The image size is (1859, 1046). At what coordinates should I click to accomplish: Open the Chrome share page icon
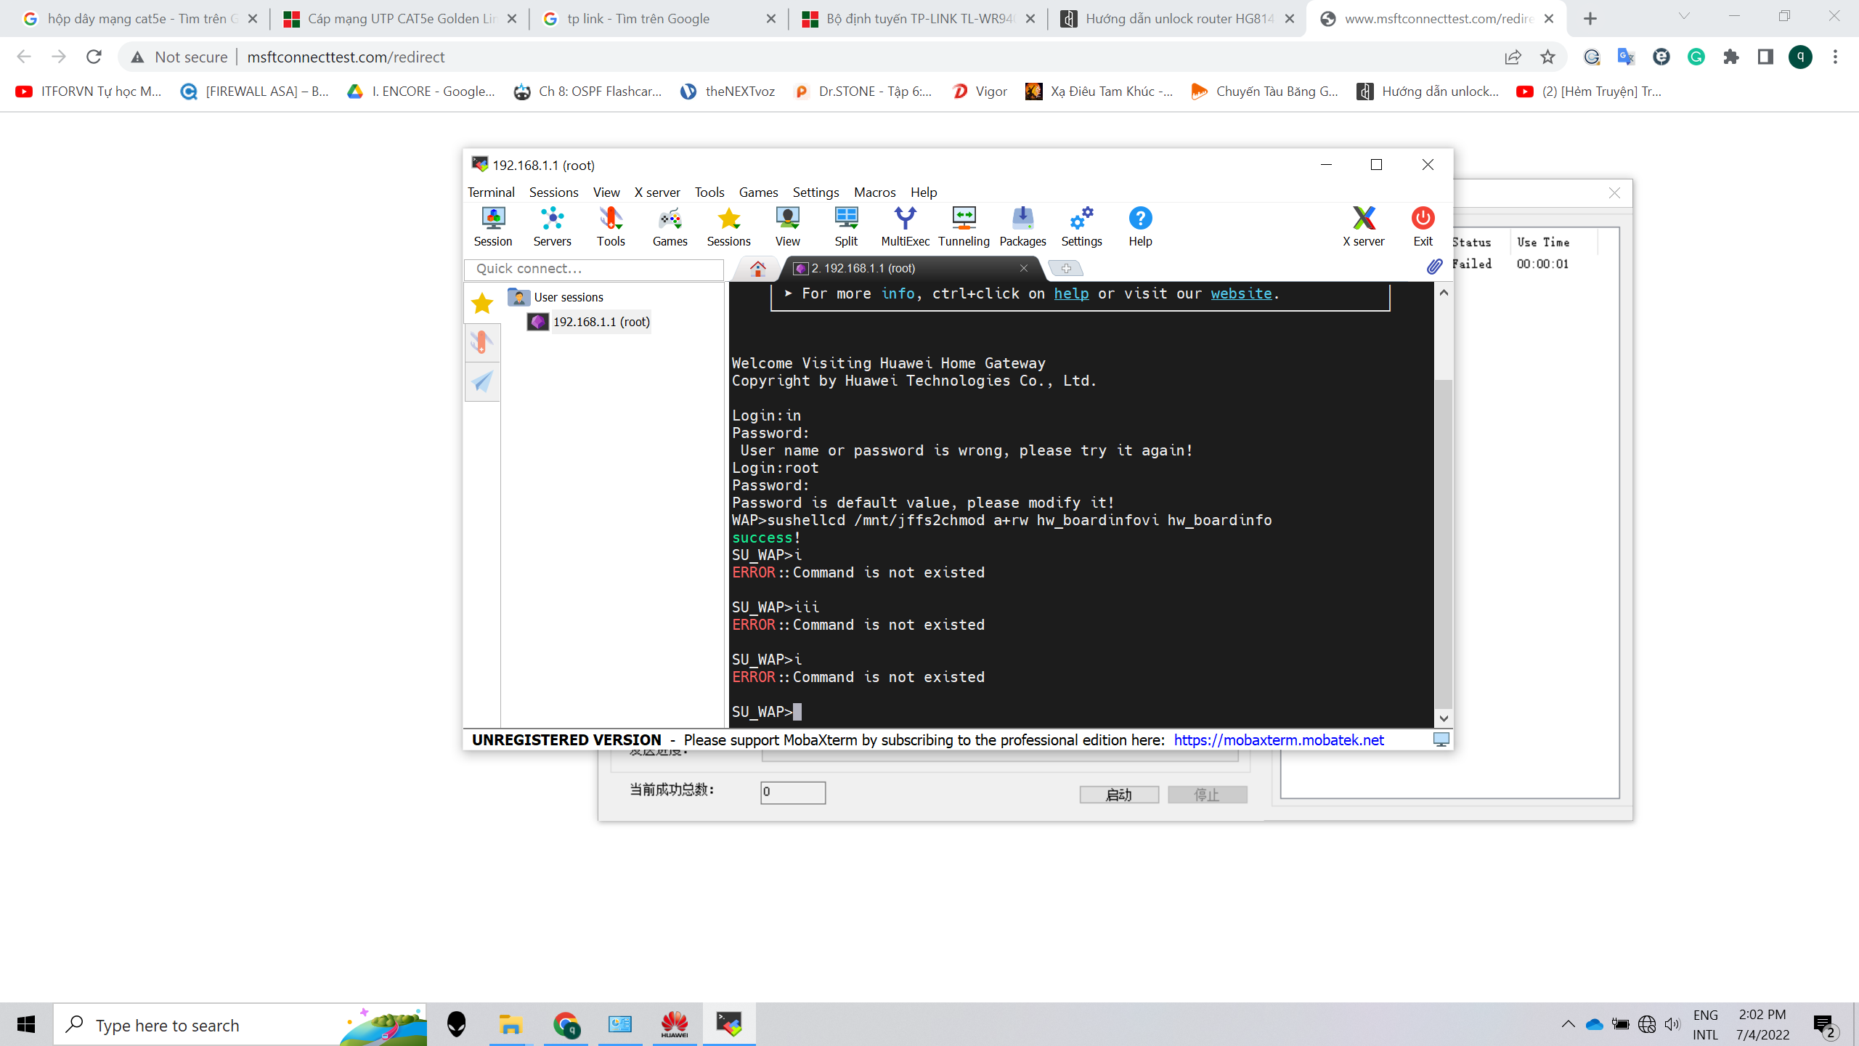[x=1513, y=57]
